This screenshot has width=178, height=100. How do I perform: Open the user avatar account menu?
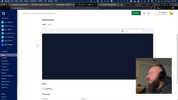click(170, 13)
